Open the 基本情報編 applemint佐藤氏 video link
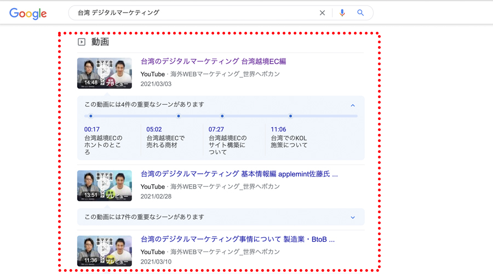493x274 pixels. 239,174
